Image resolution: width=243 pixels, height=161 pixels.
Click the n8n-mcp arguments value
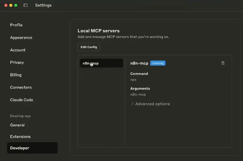coord(138,95)
